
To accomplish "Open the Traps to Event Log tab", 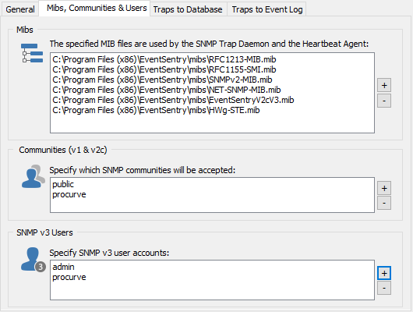I will 267,9.
